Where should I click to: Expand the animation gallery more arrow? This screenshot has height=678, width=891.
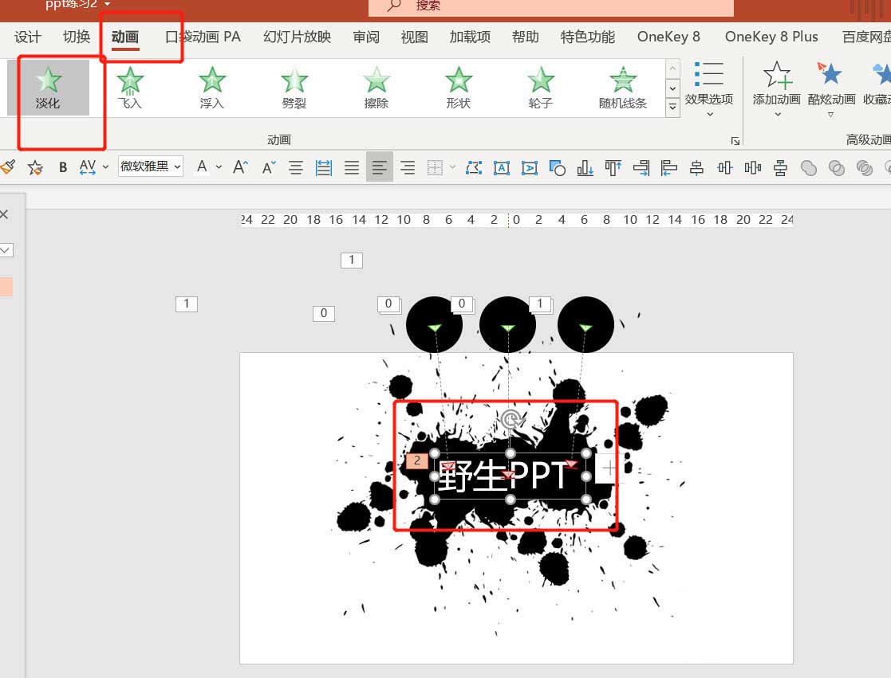coord(672,106)
